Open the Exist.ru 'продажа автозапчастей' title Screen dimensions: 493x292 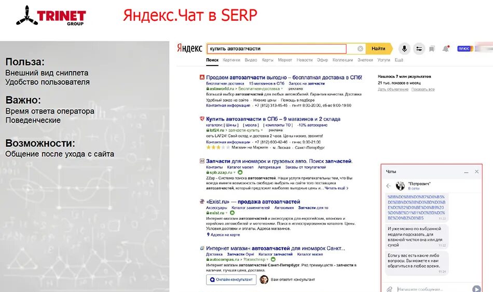(253, 202)
